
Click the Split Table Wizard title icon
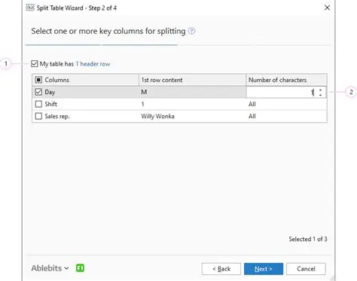30,8
